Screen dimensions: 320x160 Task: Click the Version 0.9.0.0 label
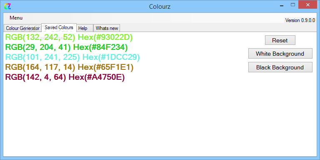coord(300,20)
